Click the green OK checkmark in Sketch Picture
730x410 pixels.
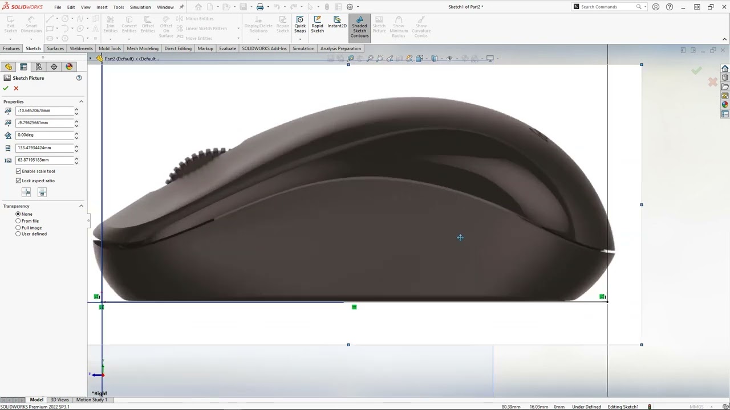6,88
